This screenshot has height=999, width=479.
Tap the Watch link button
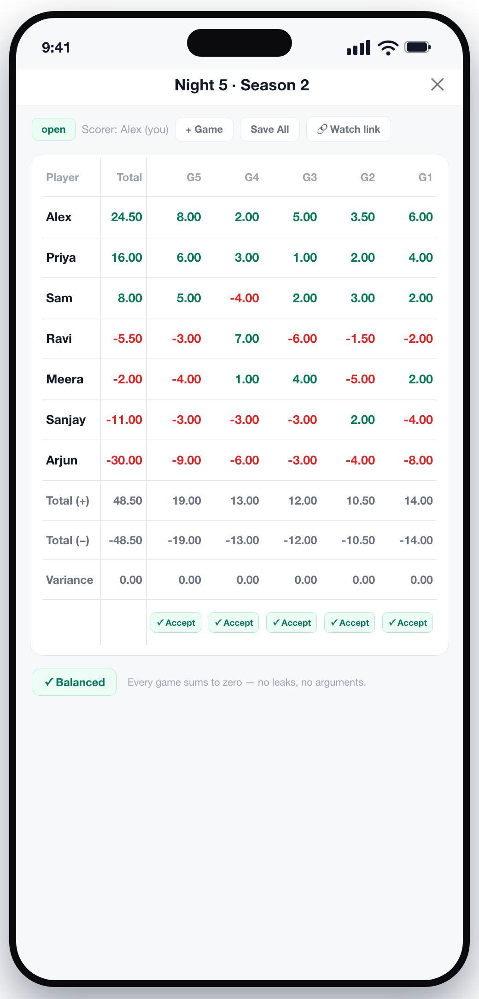(349, 129)
